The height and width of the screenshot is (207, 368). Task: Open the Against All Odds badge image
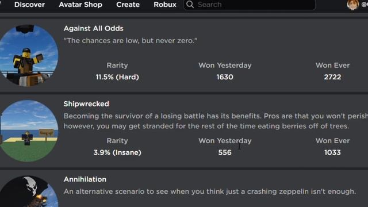(x=28, y=56)
